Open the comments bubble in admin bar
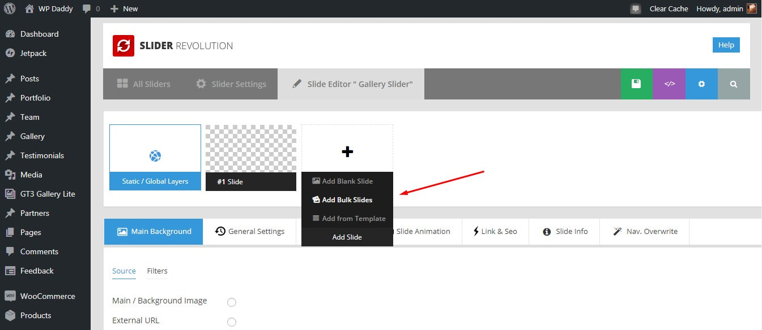Image resolution: width=762 pixels, height=330 pixels. click(x=91, y=8)
